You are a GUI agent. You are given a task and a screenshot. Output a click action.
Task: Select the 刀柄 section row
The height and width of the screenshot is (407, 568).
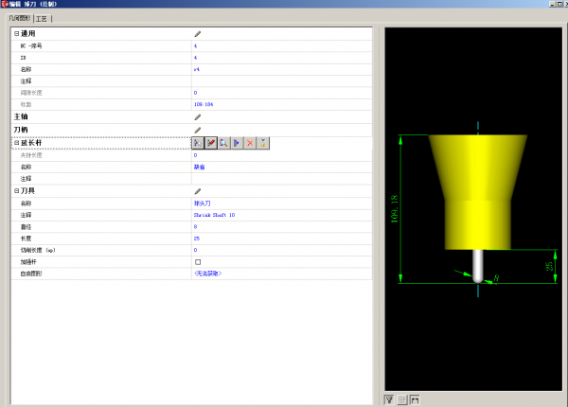191,130
